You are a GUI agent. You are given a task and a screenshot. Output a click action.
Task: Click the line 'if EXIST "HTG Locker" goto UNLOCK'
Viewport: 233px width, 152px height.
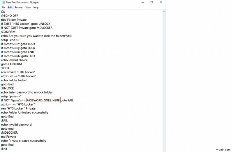(26, 24)
